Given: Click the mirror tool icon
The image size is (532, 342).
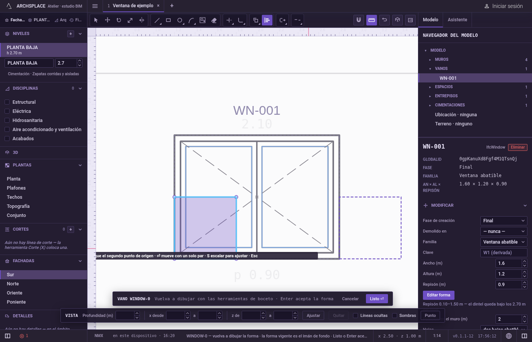Looking at the screenshot, I should [141, 20].
